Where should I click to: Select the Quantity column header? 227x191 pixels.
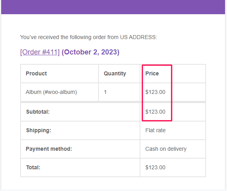point(115,73)
